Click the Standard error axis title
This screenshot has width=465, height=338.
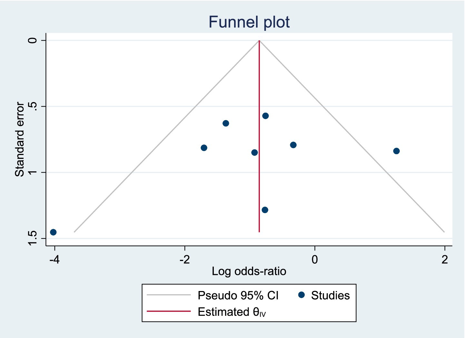coord(20,139)
